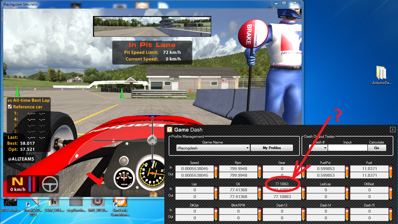Click the Dash13 Out value field
398x224 pixels.
click(282, 218)
